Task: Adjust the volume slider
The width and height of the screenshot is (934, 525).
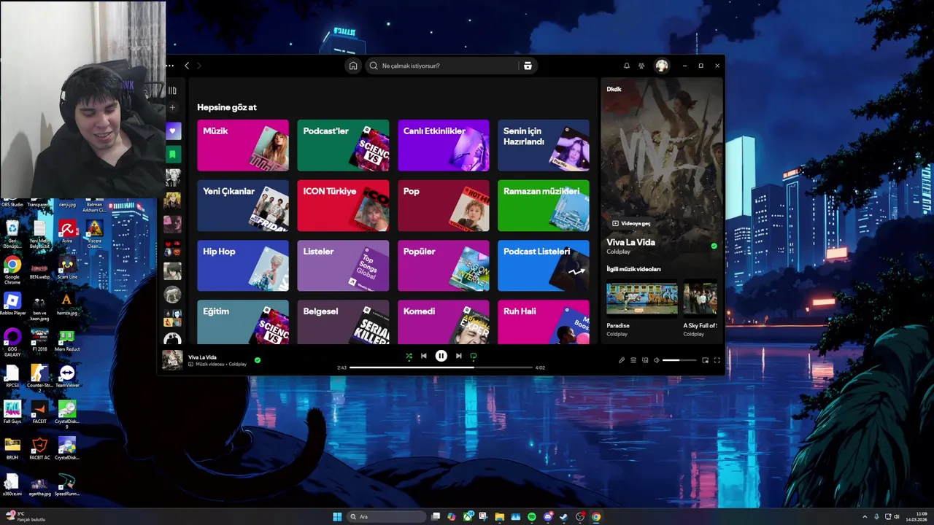Action: pos(679,360)
